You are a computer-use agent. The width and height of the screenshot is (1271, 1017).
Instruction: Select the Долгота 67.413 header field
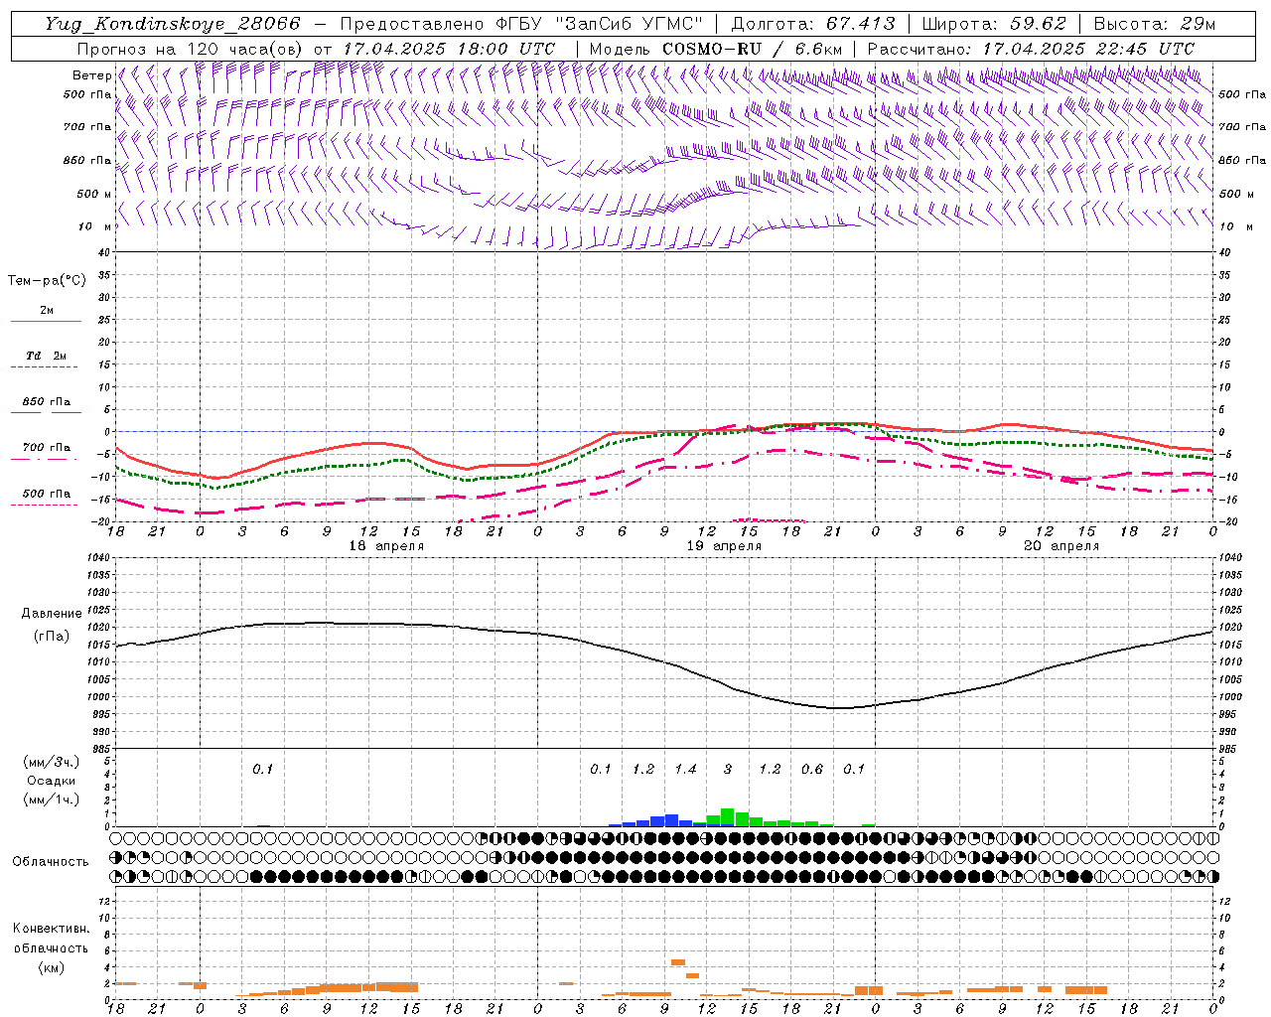(812, 24)
